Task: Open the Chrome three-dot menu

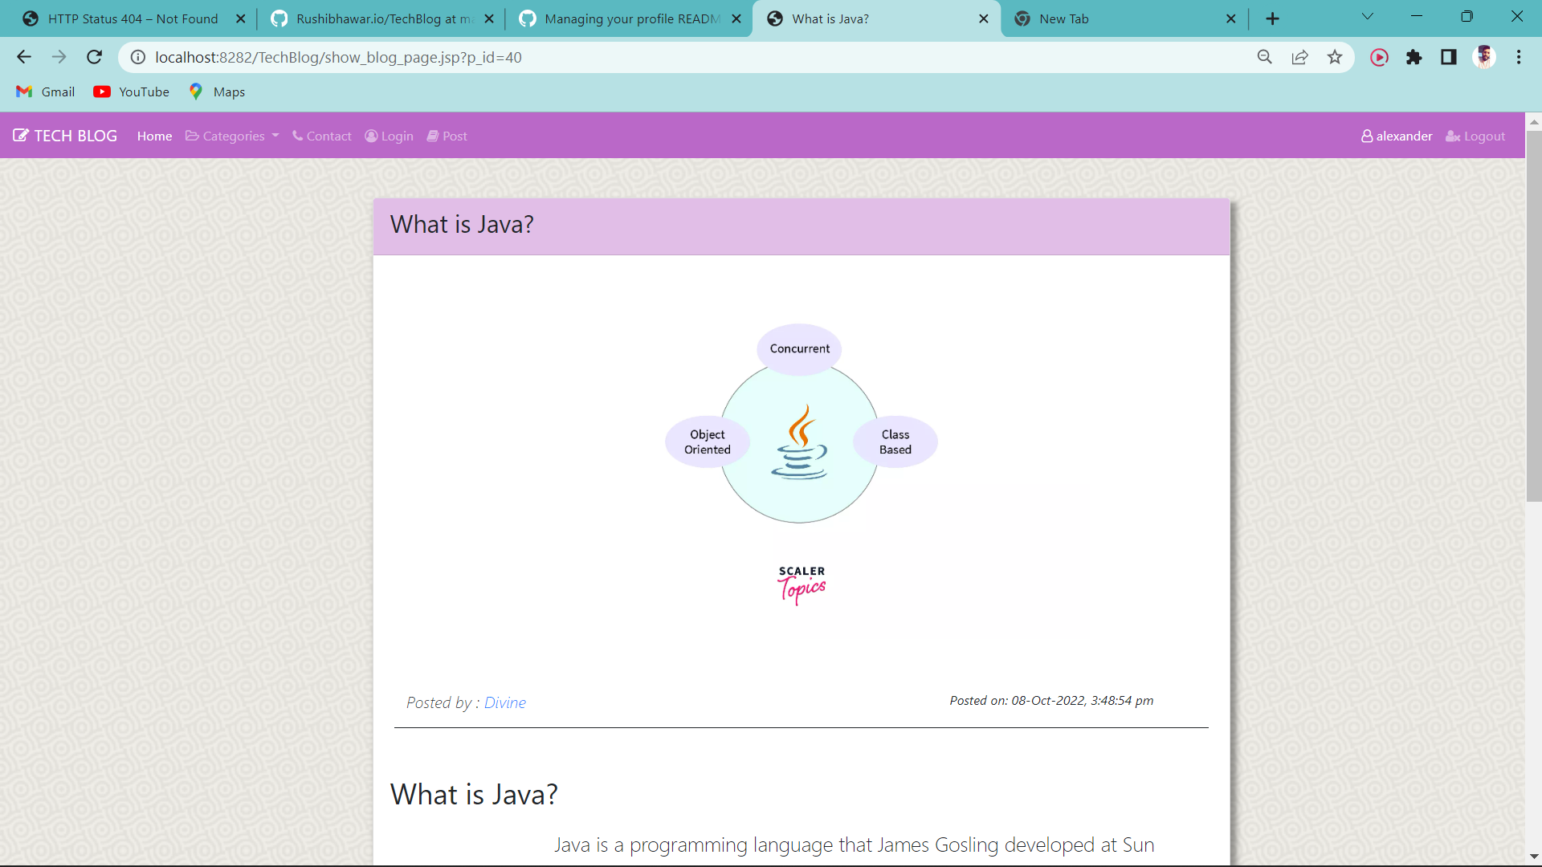Action: pyautogui.click(x=1519, y=57)
